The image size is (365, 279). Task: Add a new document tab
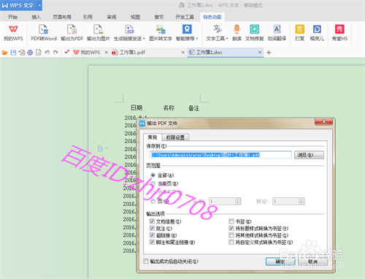pos(269,53)
